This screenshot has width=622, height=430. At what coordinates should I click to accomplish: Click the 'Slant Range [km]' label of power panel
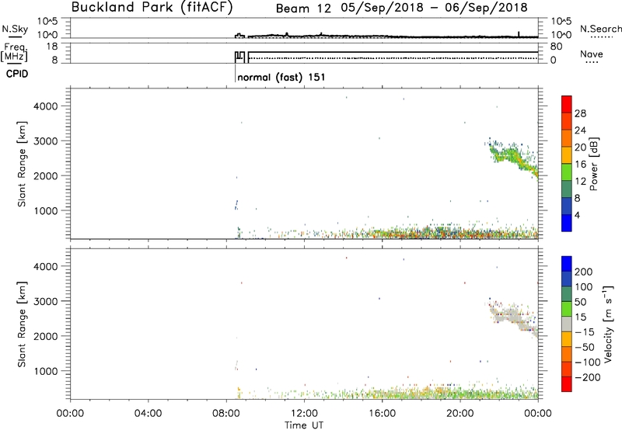(22, 164)
